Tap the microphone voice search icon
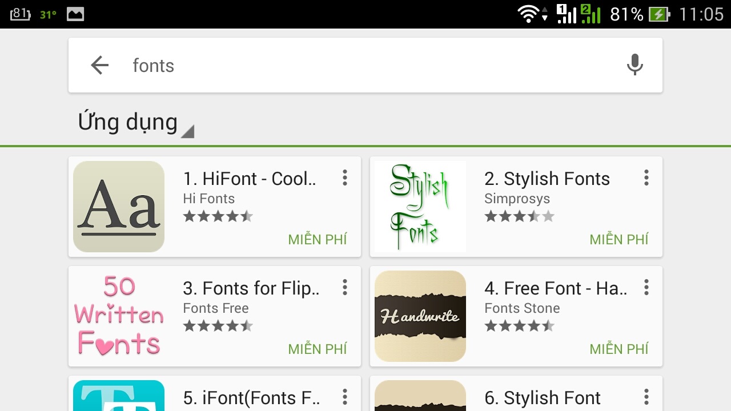 (x=634, y=65)
